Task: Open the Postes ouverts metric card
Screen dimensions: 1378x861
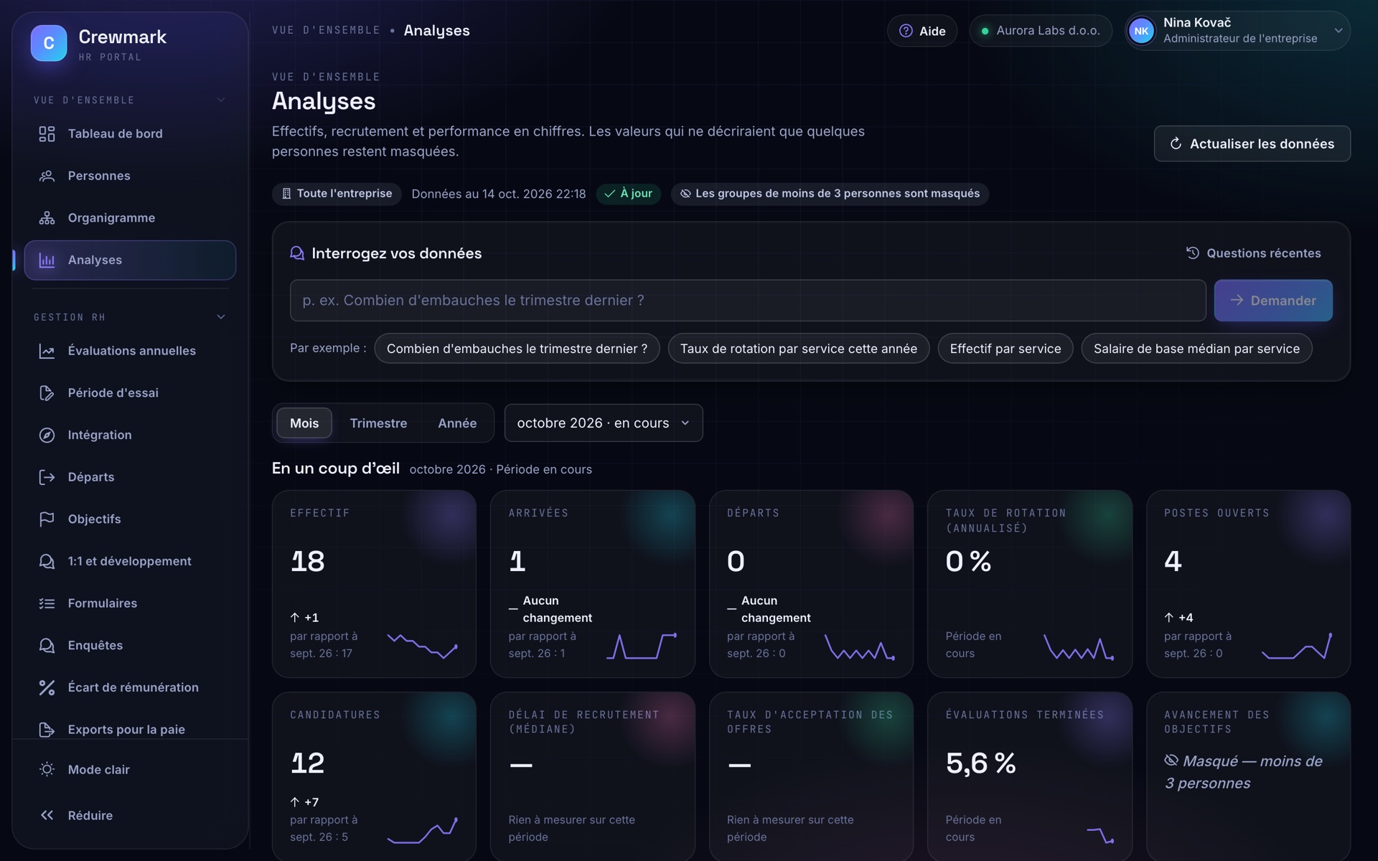Action: [x=1248, y=584]
